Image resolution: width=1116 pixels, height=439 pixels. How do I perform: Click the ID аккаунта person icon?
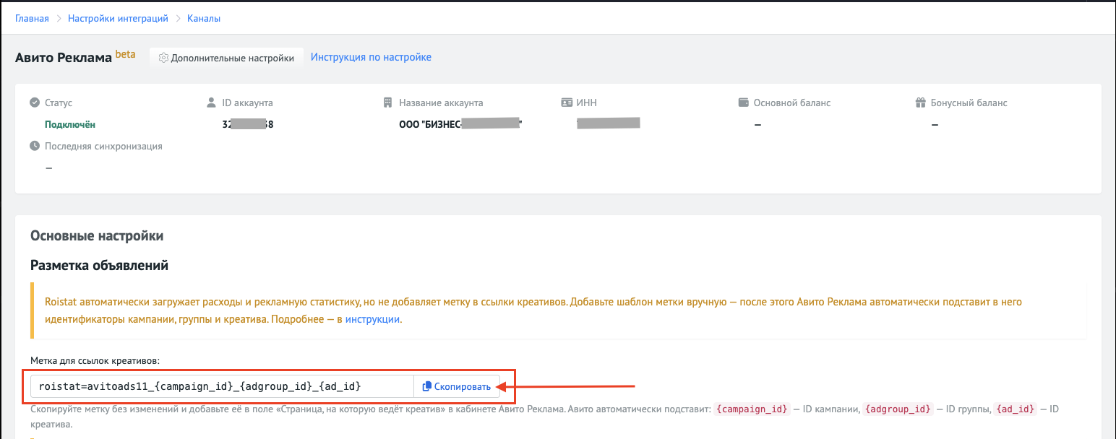(212, 103)
